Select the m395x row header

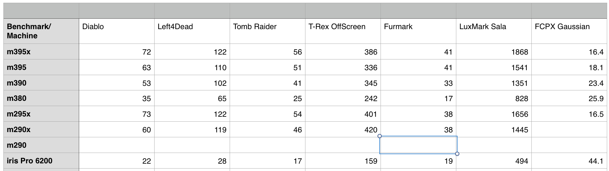pos(41,52)
